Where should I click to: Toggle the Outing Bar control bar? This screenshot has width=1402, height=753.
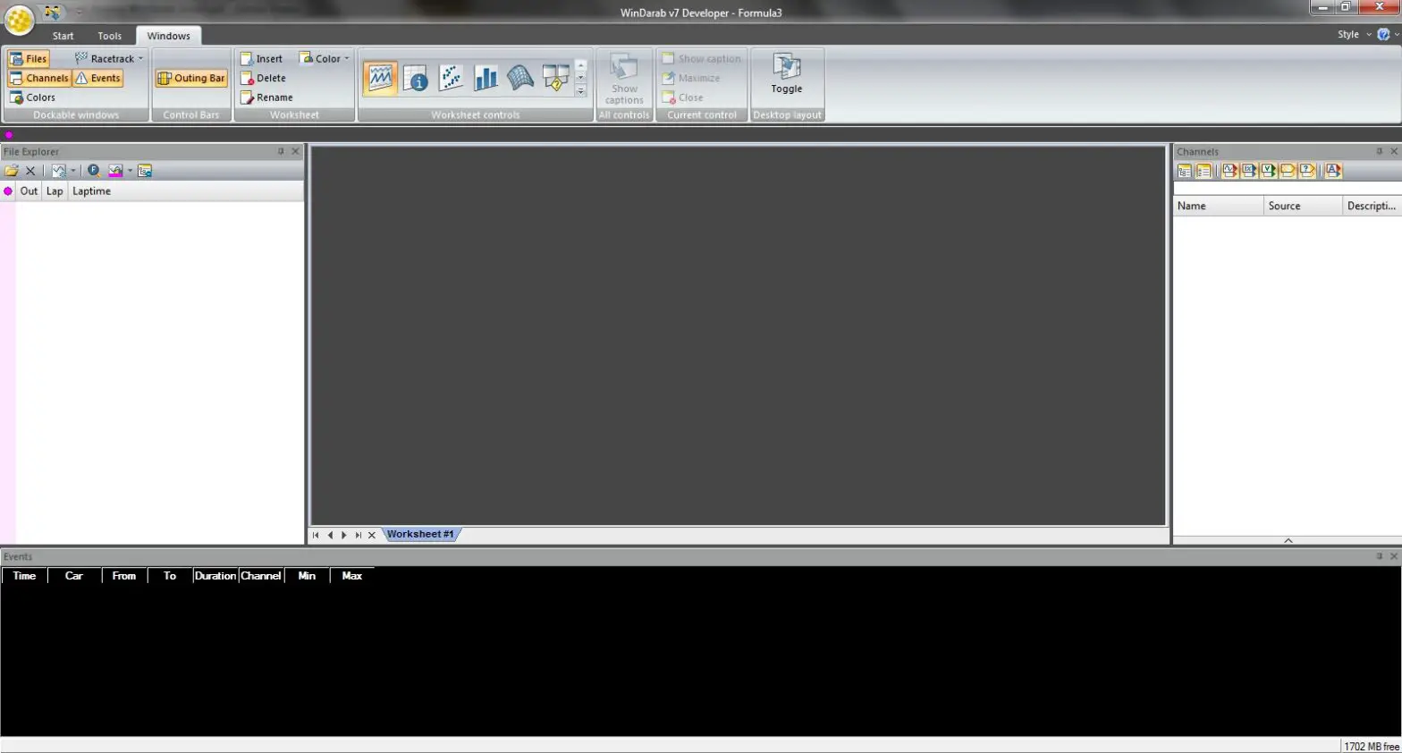[x=191, y=79]
